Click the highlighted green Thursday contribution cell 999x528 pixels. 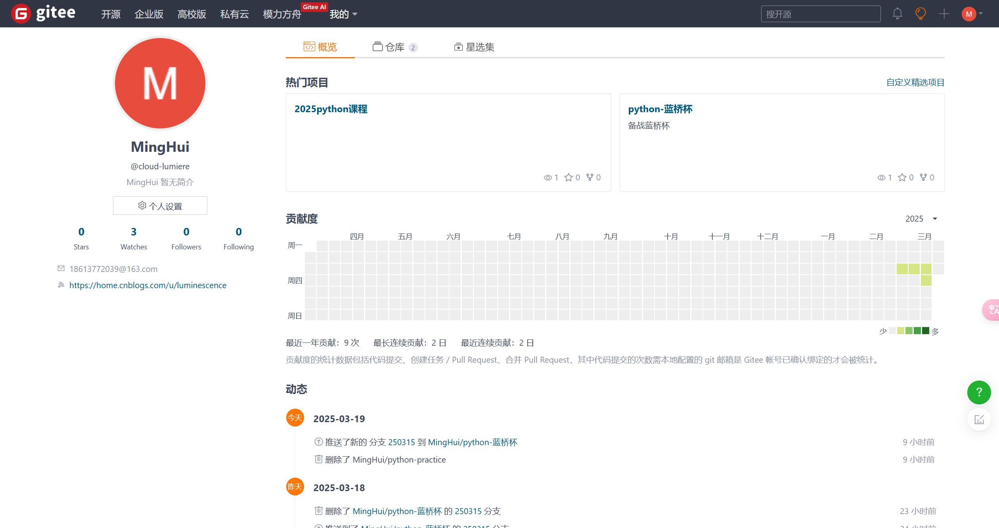click(926, 281)
